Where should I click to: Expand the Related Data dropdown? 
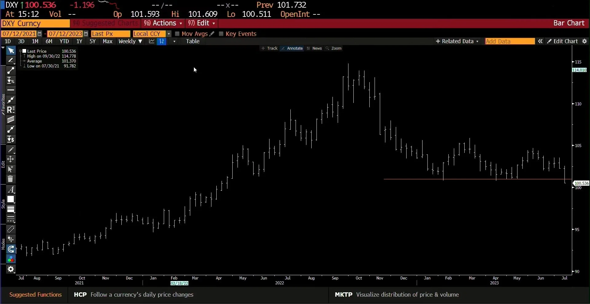457,41
